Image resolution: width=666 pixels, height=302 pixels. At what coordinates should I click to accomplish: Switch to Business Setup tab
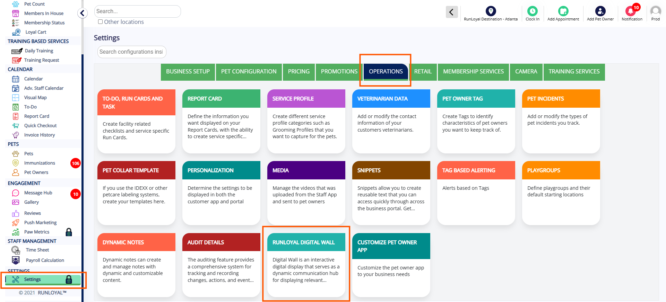(188, 72)
